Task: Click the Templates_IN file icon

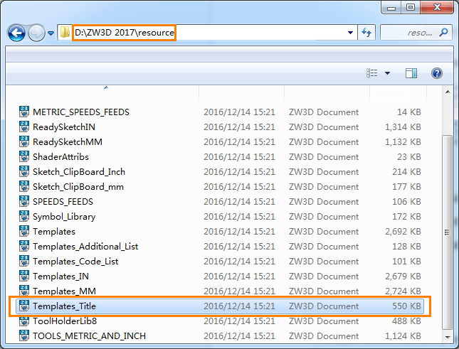Action: point(24,276)
